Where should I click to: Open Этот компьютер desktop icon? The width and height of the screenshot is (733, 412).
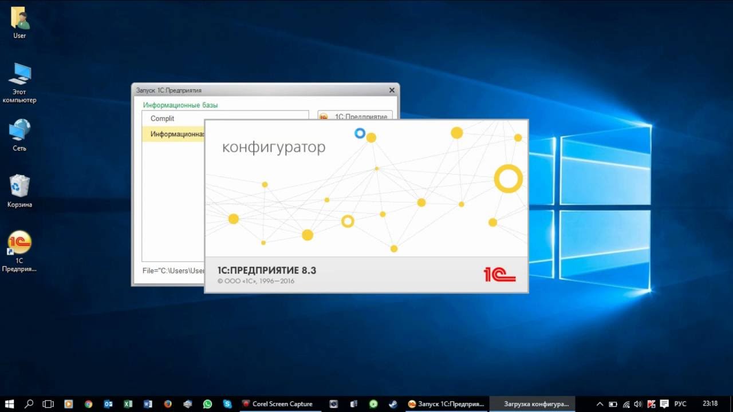[19, 74]
